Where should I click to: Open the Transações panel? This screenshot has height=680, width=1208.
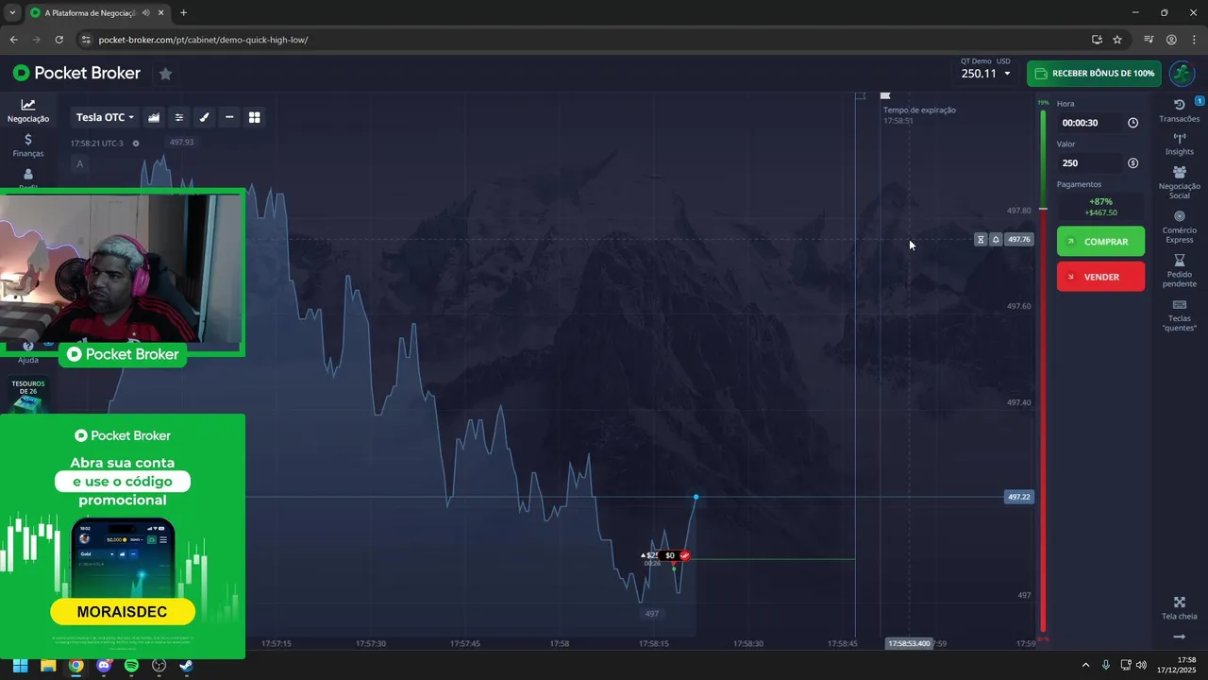pyautogui.click(x=1180, y=110)
